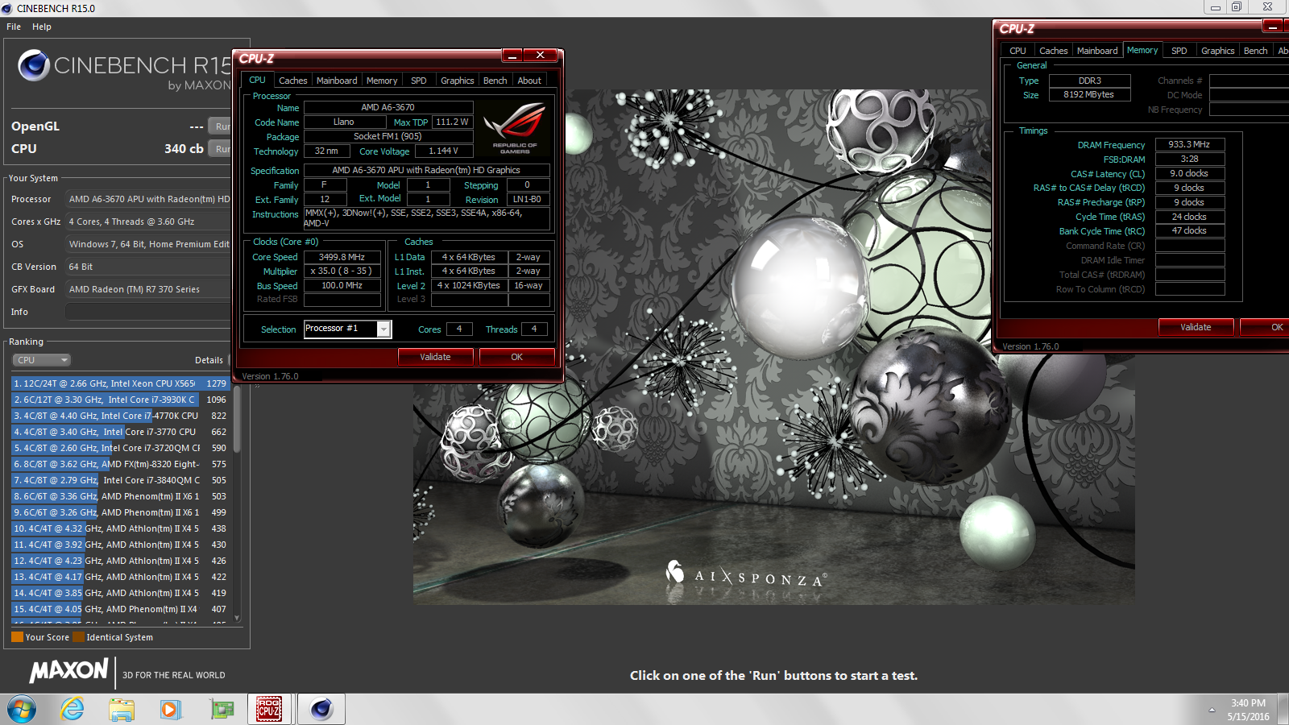Select the Core i7-3930K ranking entry 1096
The height and width of the screenshot is (725, 1289).
(x=121, y=400)
